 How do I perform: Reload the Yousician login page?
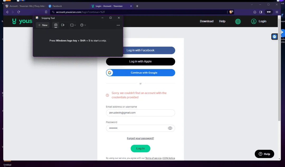point(19,12)
